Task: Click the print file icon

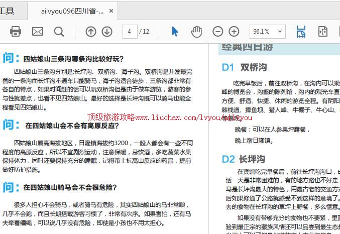Action: (x=16, y=32)
